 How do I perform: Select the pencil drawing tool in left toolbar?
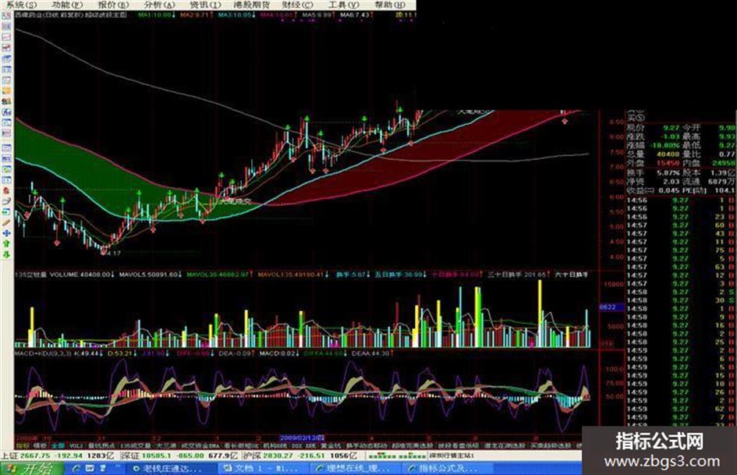[6, 222]
